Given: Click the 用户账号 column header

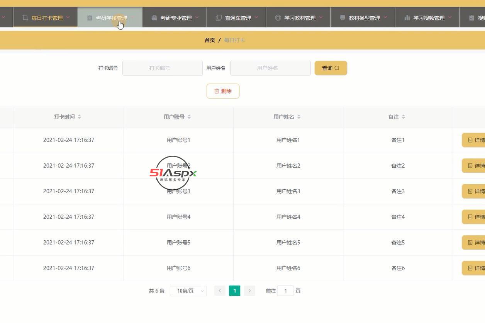Looking at the screenshot, I should tap(178, 117).
